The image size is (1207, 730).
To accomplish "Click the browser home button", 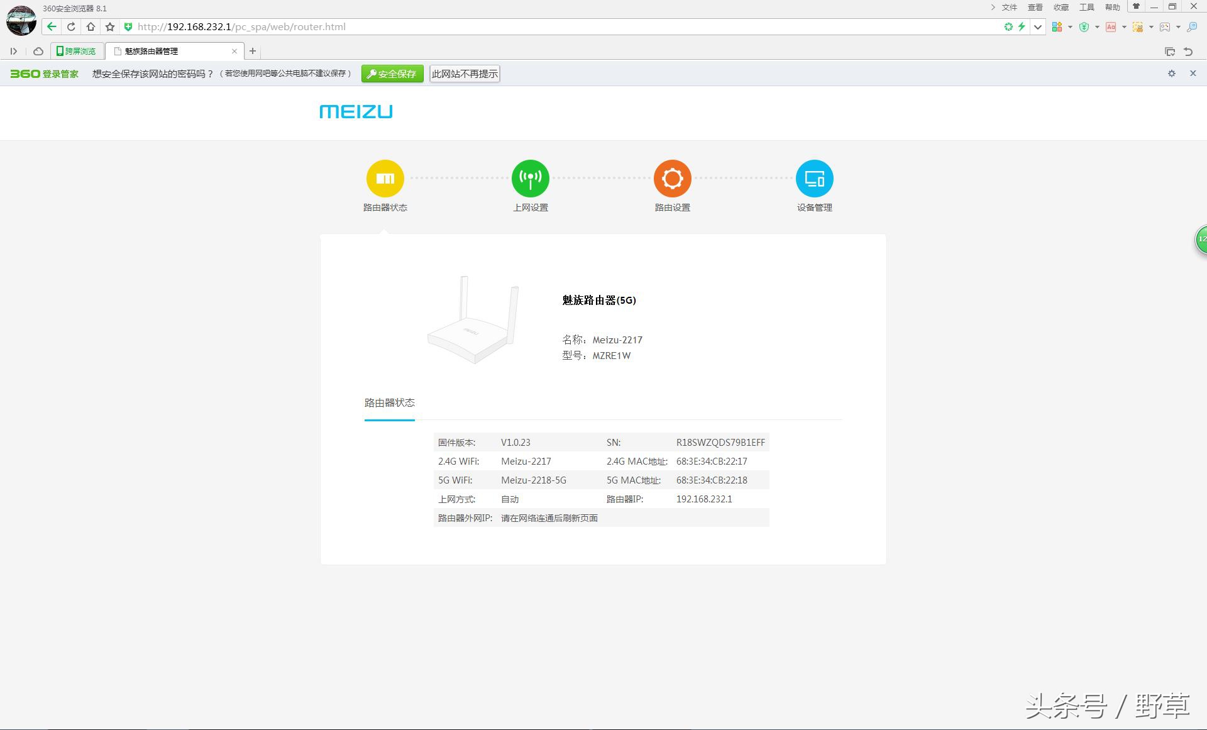I will (91, 27).
